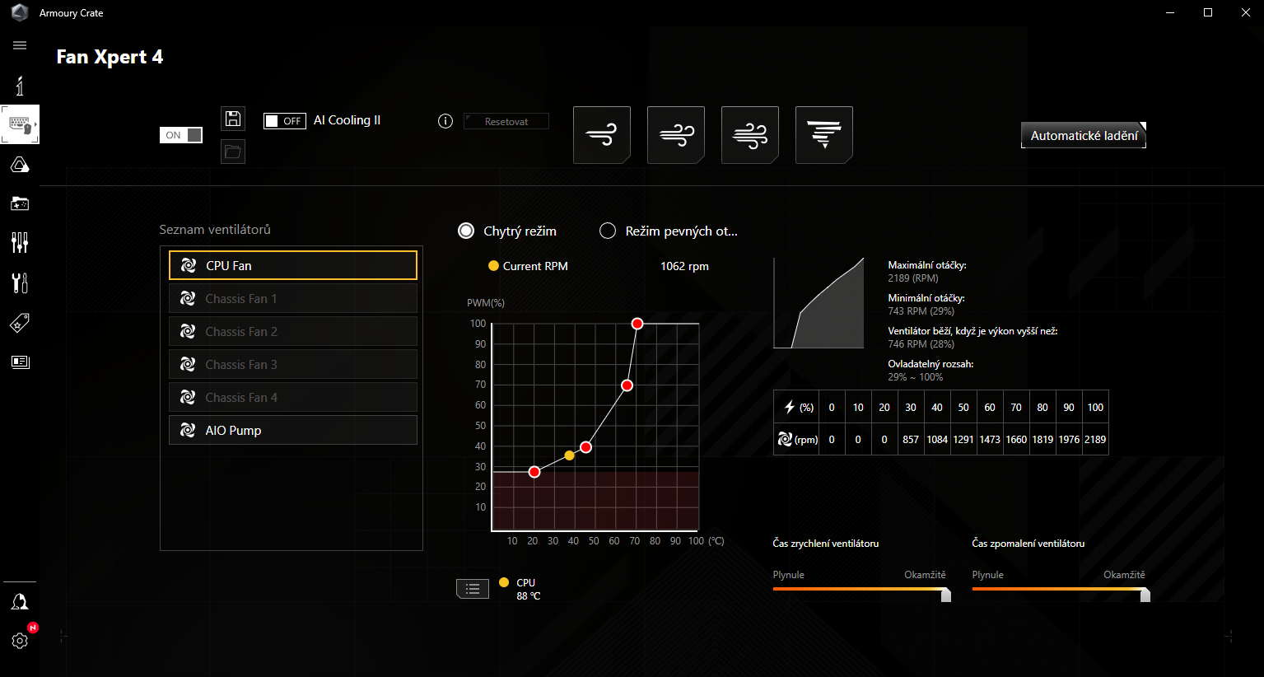This screenshot has width=1264, height=677.
Task: Select Chassis Fan 2 in the list
Action: point(293,331)
